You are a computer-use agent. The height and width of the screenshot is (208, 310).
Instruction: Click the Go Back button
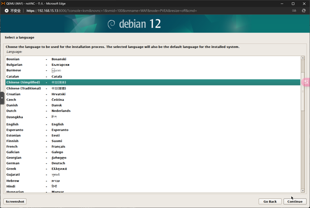(270, 202)
